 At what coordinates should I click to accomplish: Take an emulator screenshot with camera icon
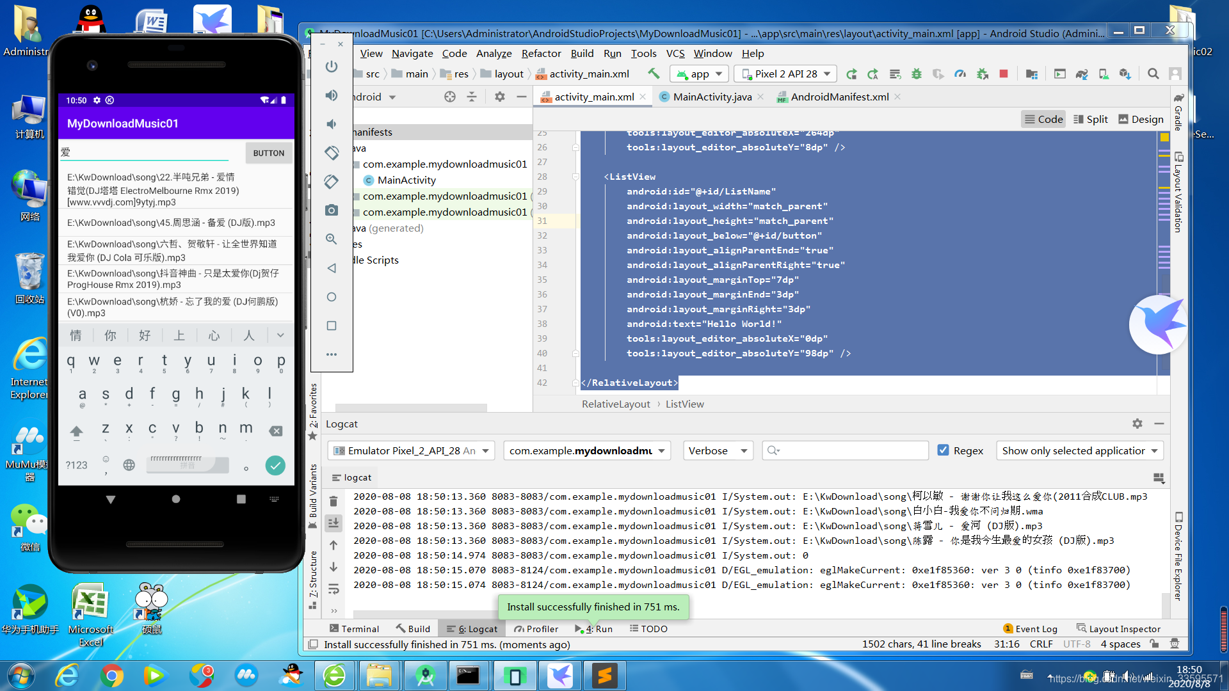pyautogui.click(x=331, y=210)
